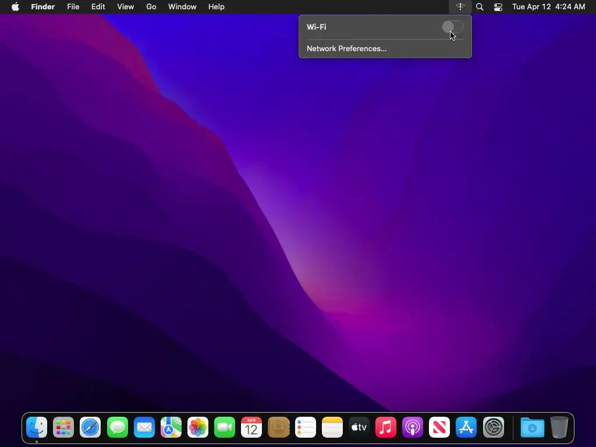This screenshot has width=596, height=447.
Task: Open the Trash in the Dock
Action: pos(559,427)
